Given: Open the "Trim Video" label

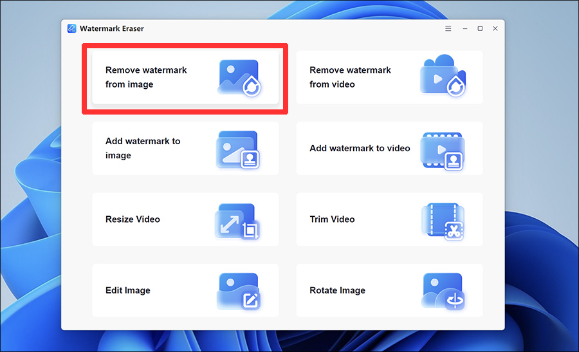Looking at the screenshot, I should (x=332, y=219).
